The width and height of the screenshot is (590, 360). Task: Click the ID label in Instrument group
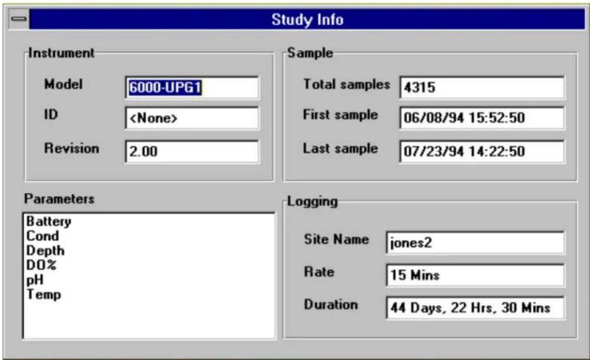51,115
